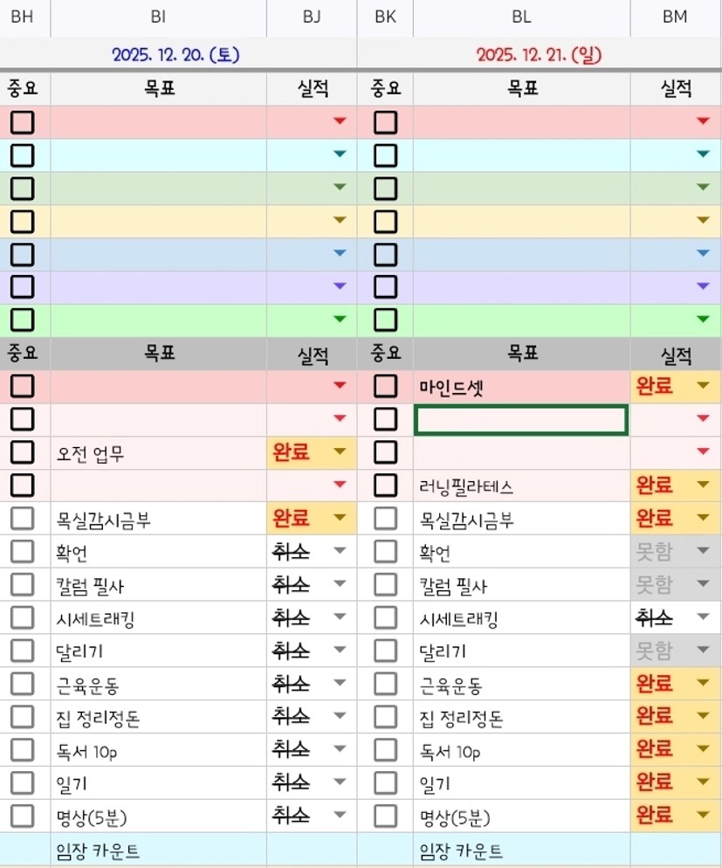The height and width of the screenshot is (868, 722).
Task: Select the BI column header
Action: (158, 17)
